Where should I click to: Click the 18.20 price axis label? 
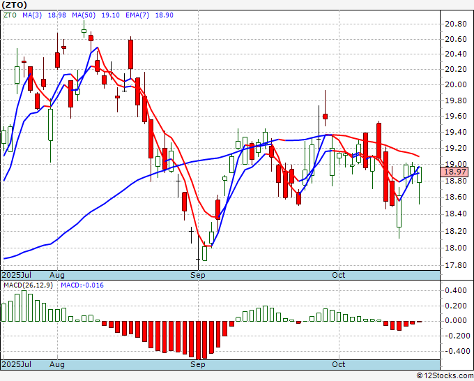pos(456,231)
